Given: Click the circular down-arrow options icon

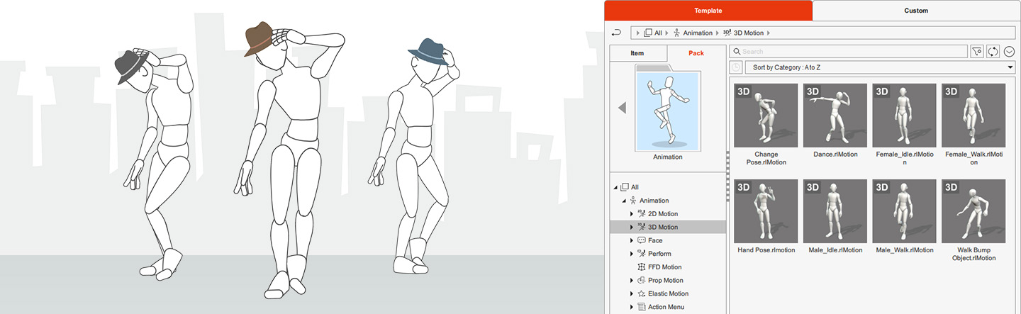Looking at the screenshot, I should click(1010, 52).
